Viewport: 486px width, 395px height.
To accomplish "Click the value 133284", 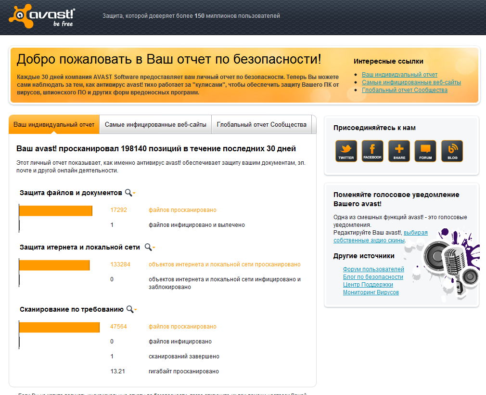I will click(x=120, y=264).
